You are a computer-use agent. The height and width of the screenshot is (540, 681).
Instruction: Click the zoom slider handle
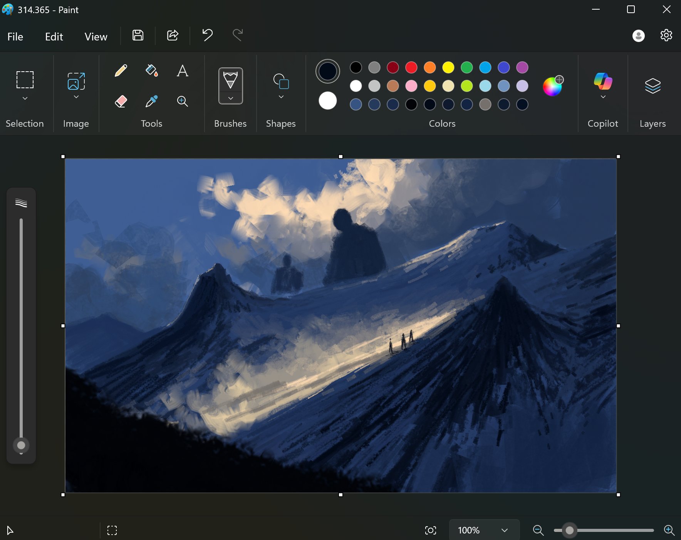[x=570, y=530]
